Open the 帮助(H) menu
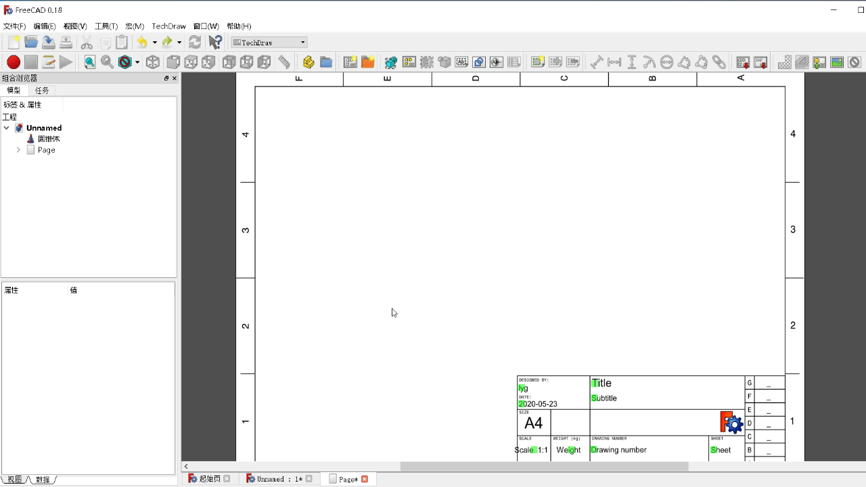 point(239,26)
